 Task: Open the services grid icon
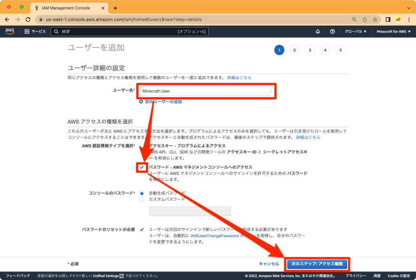pos(26,31)
